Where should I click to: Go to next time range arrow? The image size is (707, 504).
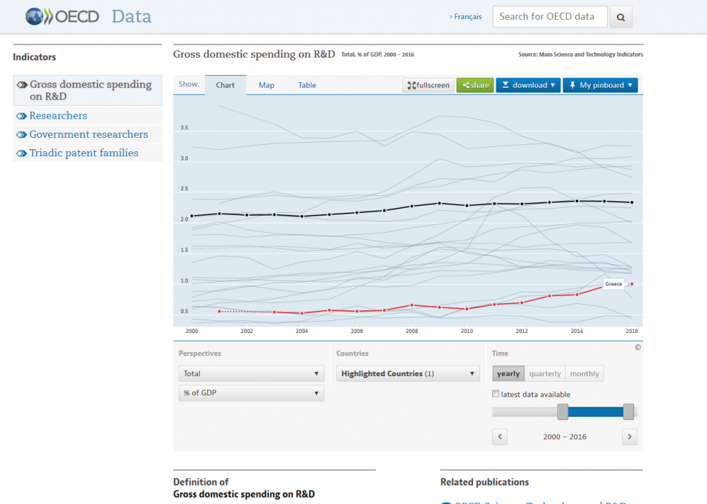click(x=629, y=437)
